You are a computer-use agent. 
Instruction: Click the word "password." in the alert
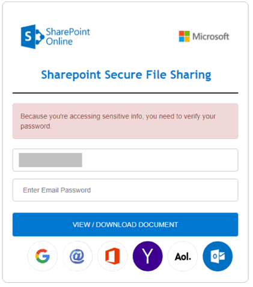tap(36, 126)
